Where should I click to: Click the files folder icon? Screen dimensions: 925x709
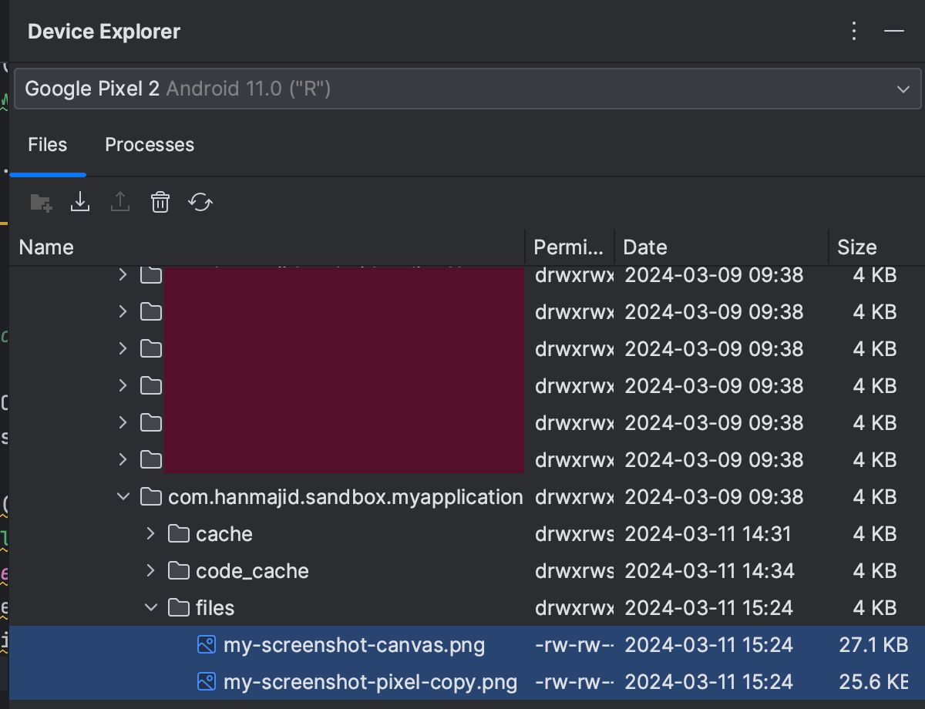179,607
